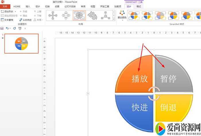Choose the gear-shaped SmartArt layout

tap(92, 15)
